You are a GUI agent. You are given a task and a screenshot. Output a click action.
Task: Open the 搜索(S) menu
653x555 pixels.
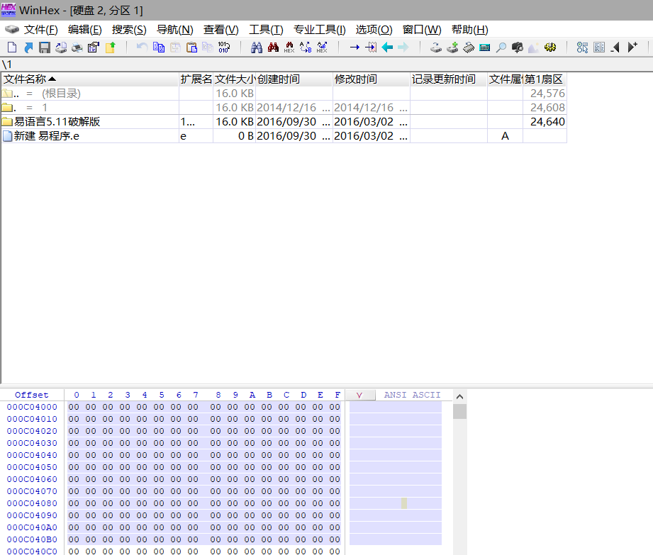click(129, 30)
